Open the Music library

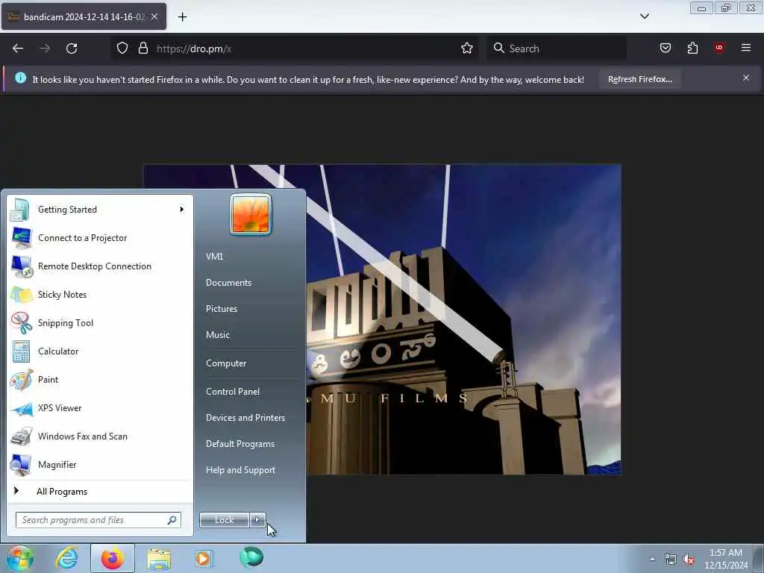tap(218, 335)
